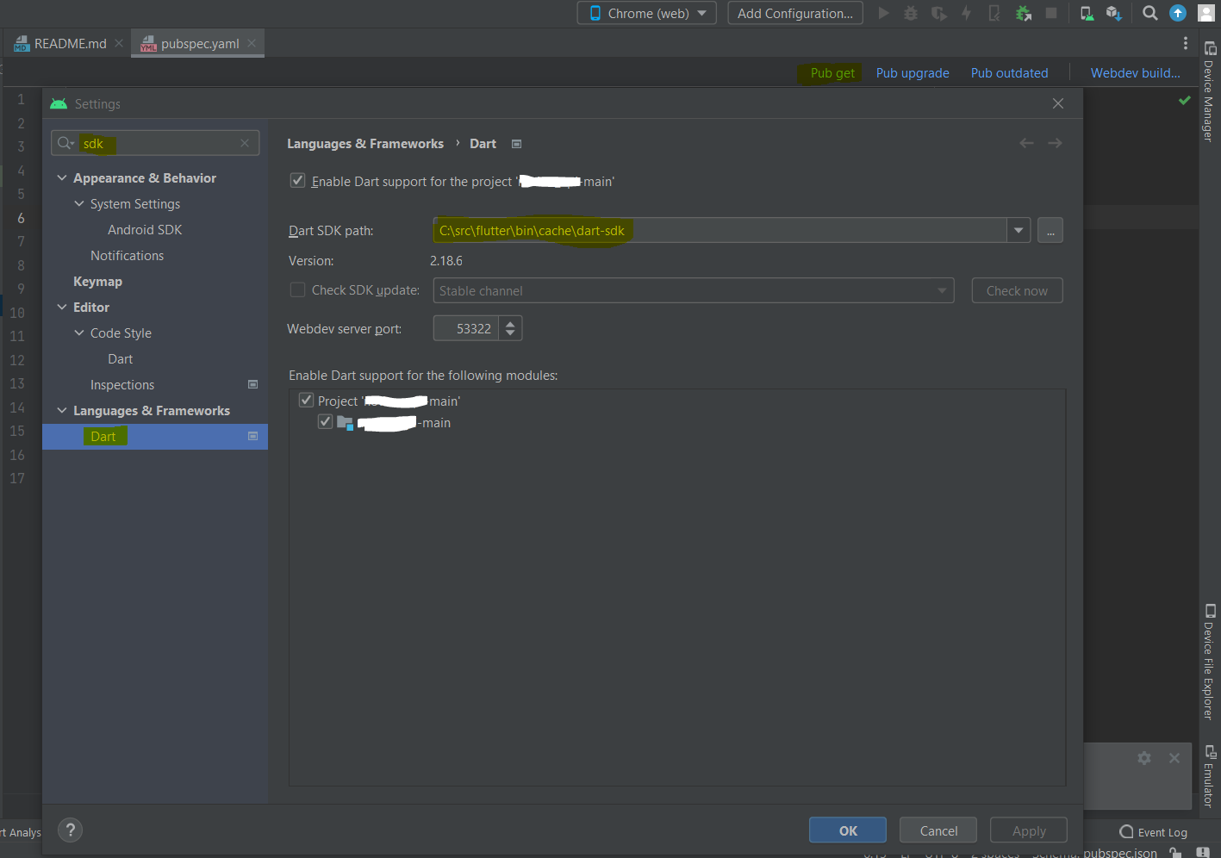Click project-level icon beside Dart breadcrumb
The image size is (1221, 858).
click(x=517, y=144)
